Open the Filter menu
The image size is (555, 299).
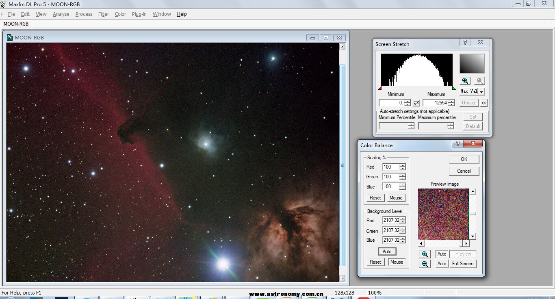103,14
